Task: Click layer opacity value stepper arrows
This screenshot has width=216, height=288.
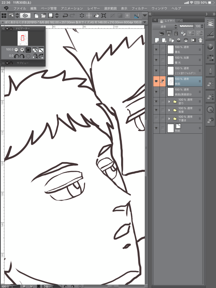Action: point(202,26)
